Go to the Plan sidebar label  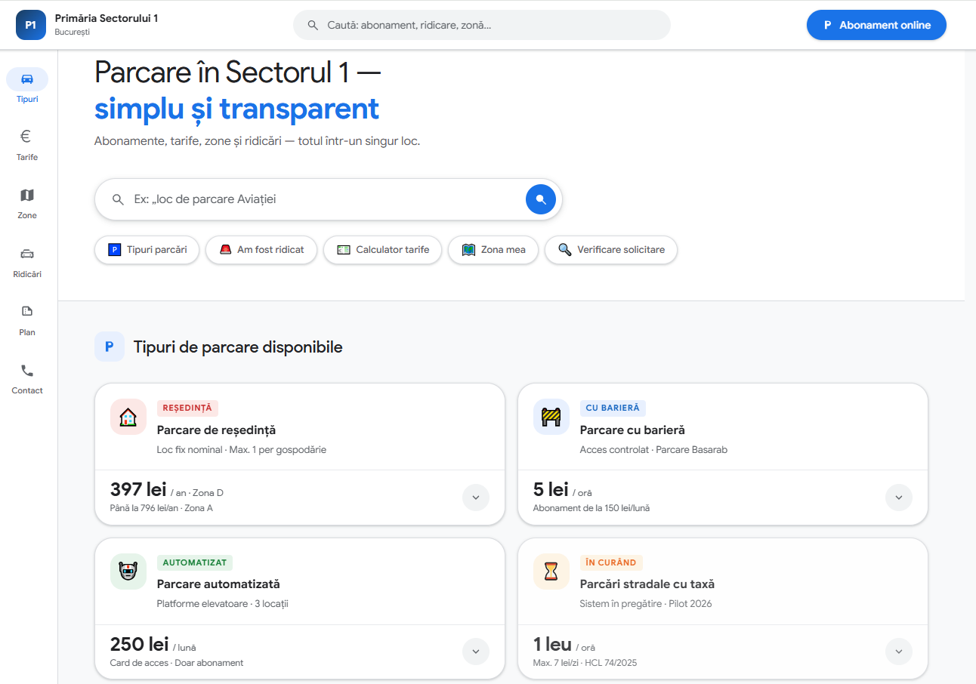coord(27,332)
